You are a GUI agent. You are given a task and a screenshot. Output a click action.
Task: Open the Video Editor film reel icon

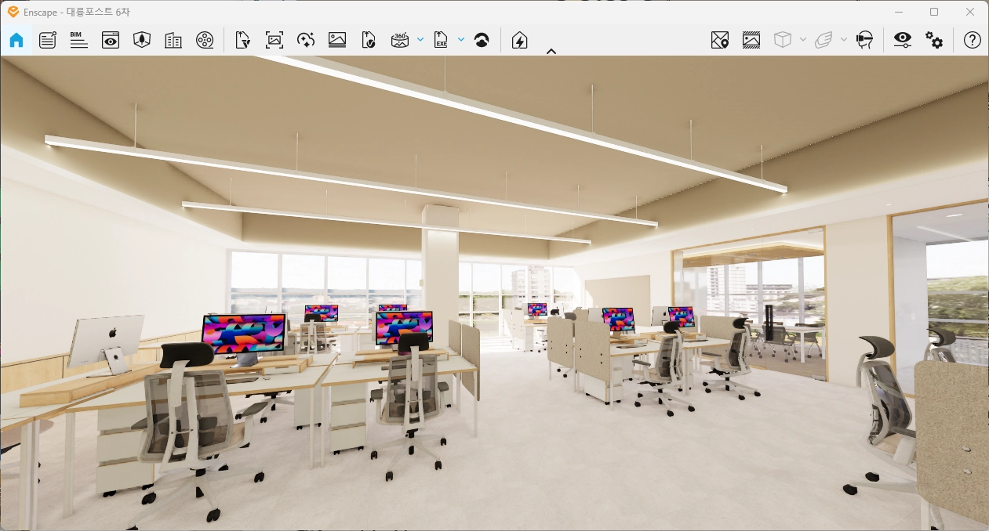pos(205,40)
